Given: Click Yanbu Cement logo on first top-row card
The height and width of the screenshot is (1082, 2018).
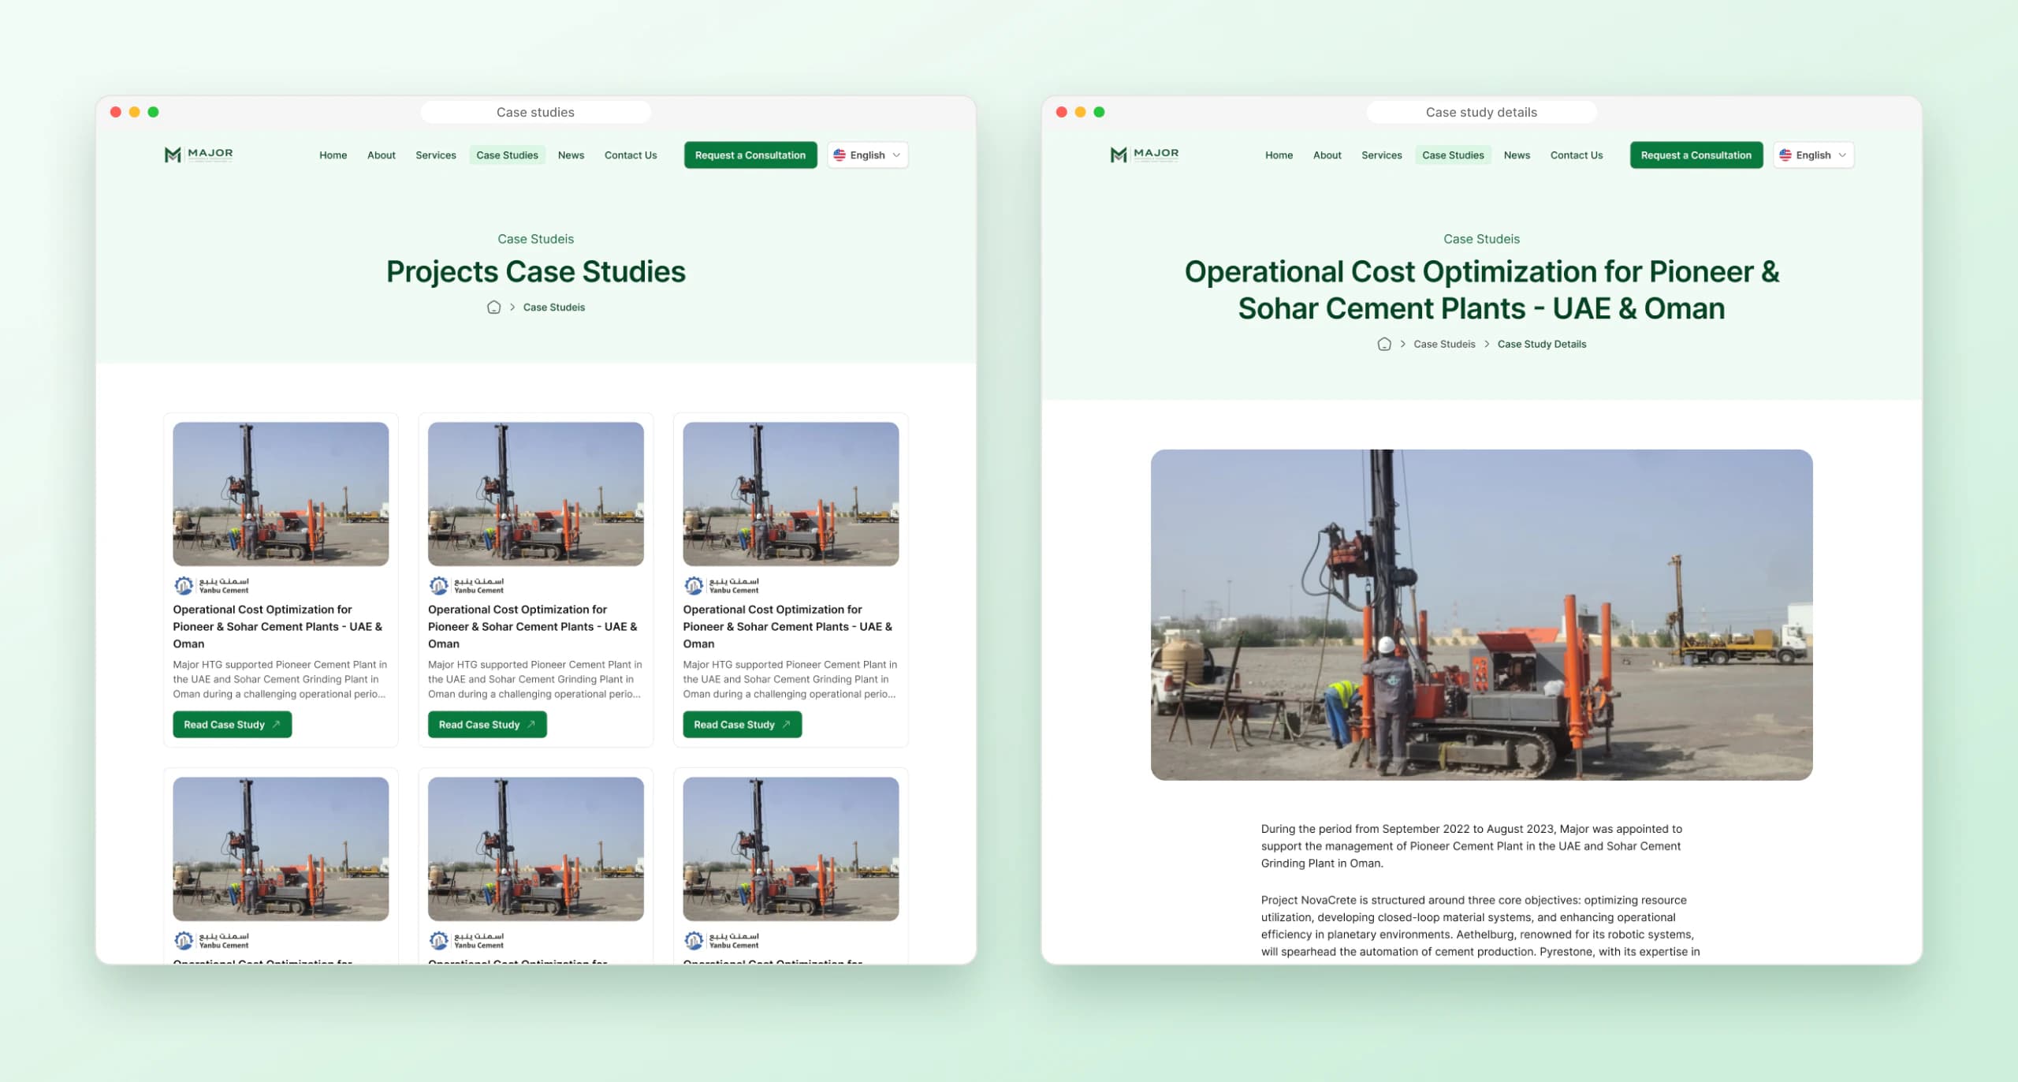Looking at the screenshot, I should click(211, 586).
